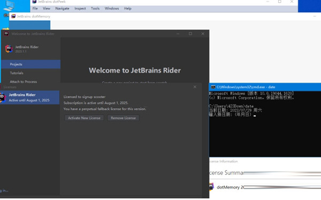
Task: Open the Inspect menu in dotPeek
Action: 80,9
